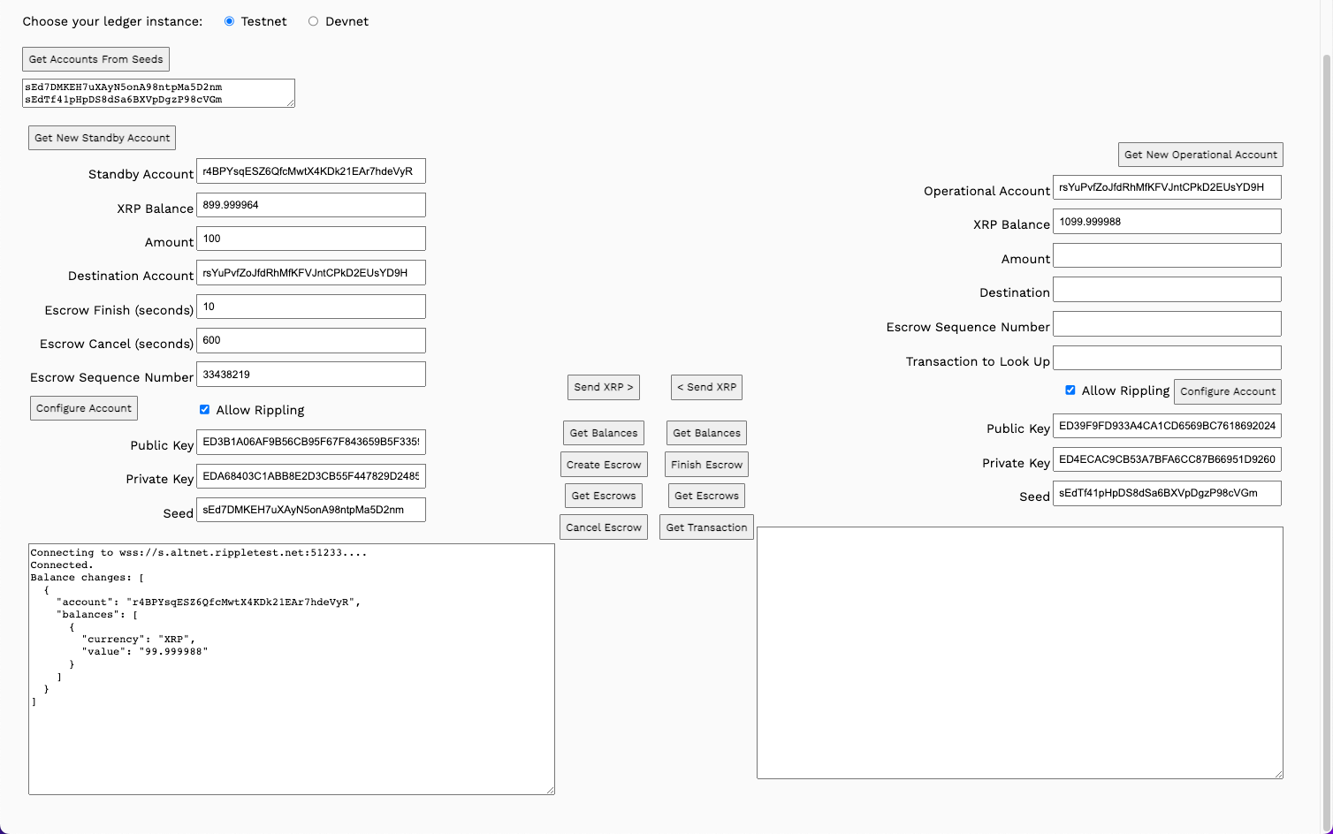This screenshot has height=834, width=1333.
Task: Click standby Configure Account button
Action: tap(84, 408)
